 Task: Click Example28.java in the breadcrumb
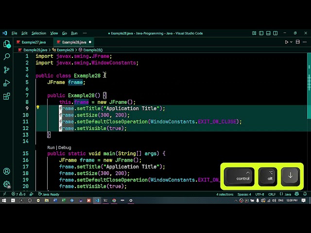[35, 50]
